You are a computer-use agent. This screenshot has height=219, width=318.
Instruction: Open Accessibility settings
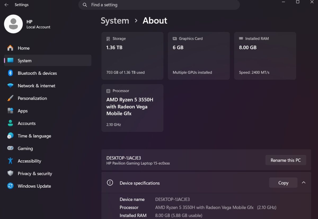pyautogui.click(x=48, y=161)
